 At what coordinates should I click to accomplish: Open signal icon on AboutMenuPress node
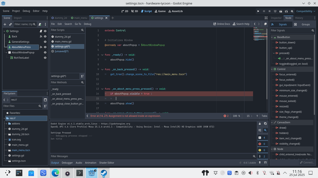pos(41,47)
